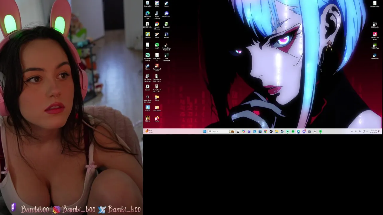
Task: Open the volume tray control
Action: coord(367,131)
